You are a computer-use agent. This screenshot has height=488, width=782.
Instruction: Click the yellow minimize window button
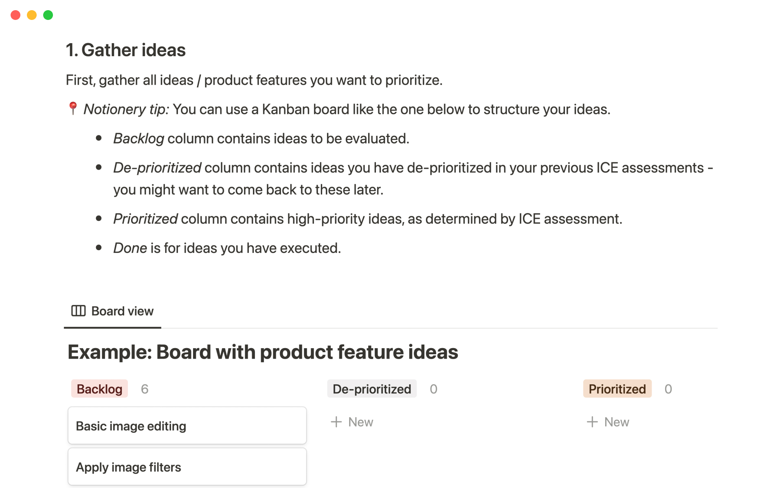[x=32, y=15]
